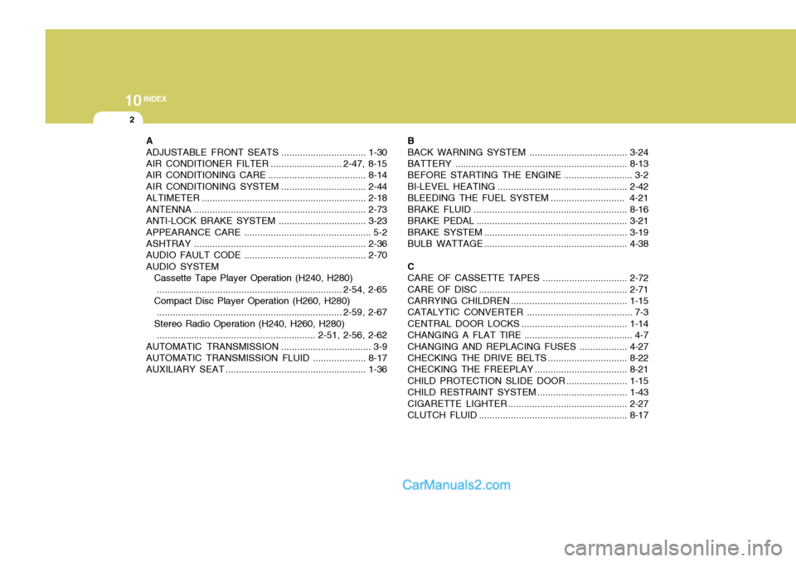Click the section letter A heading
Image resolution: width=796 pixels, height=562 pixels.
(149, 141)
